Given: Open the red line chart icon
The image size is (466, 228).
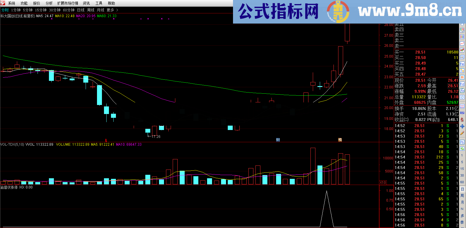Looking at the screenshot, I should tap(462, 43).
